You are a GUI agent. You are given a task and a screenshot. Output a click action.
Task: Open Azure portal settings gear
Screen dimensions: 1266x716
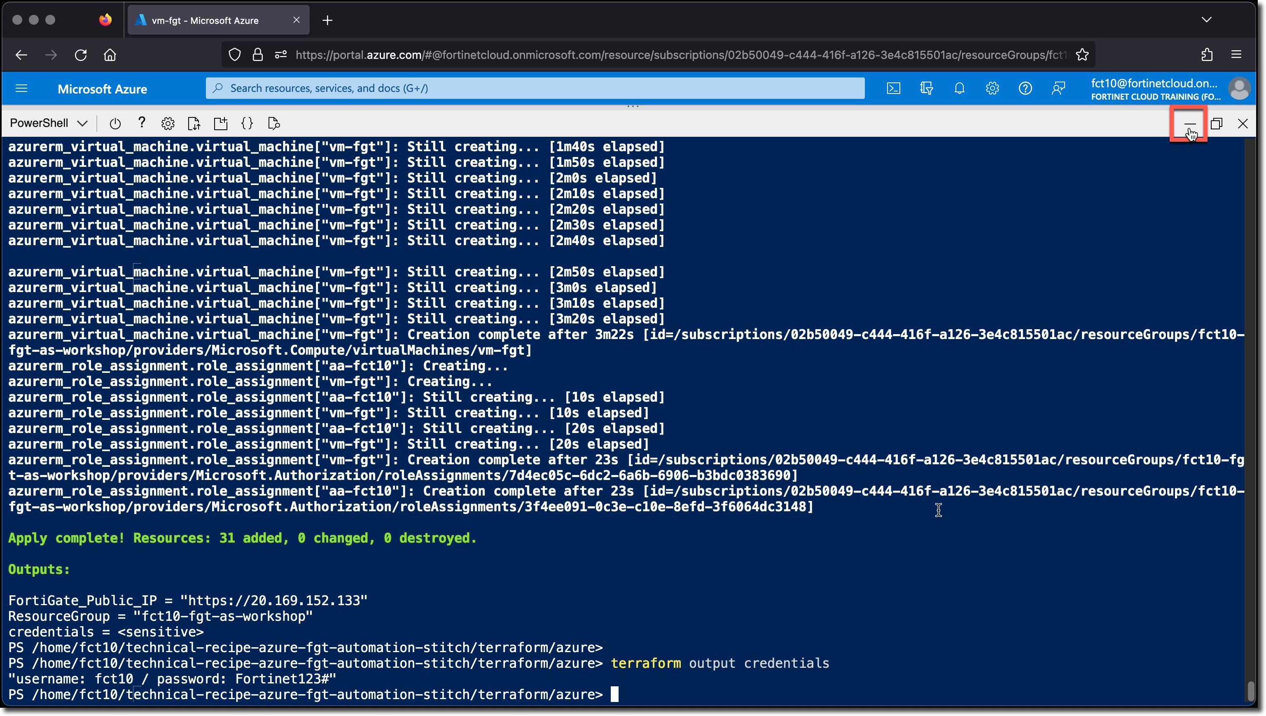(992, 89)
